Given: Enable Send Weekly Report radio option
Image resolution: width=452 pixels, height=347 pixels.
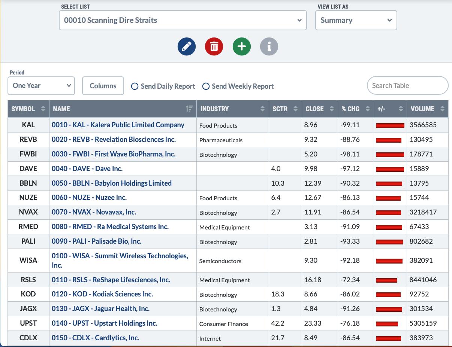Looking at the screenshot, I should click(206, 86).
